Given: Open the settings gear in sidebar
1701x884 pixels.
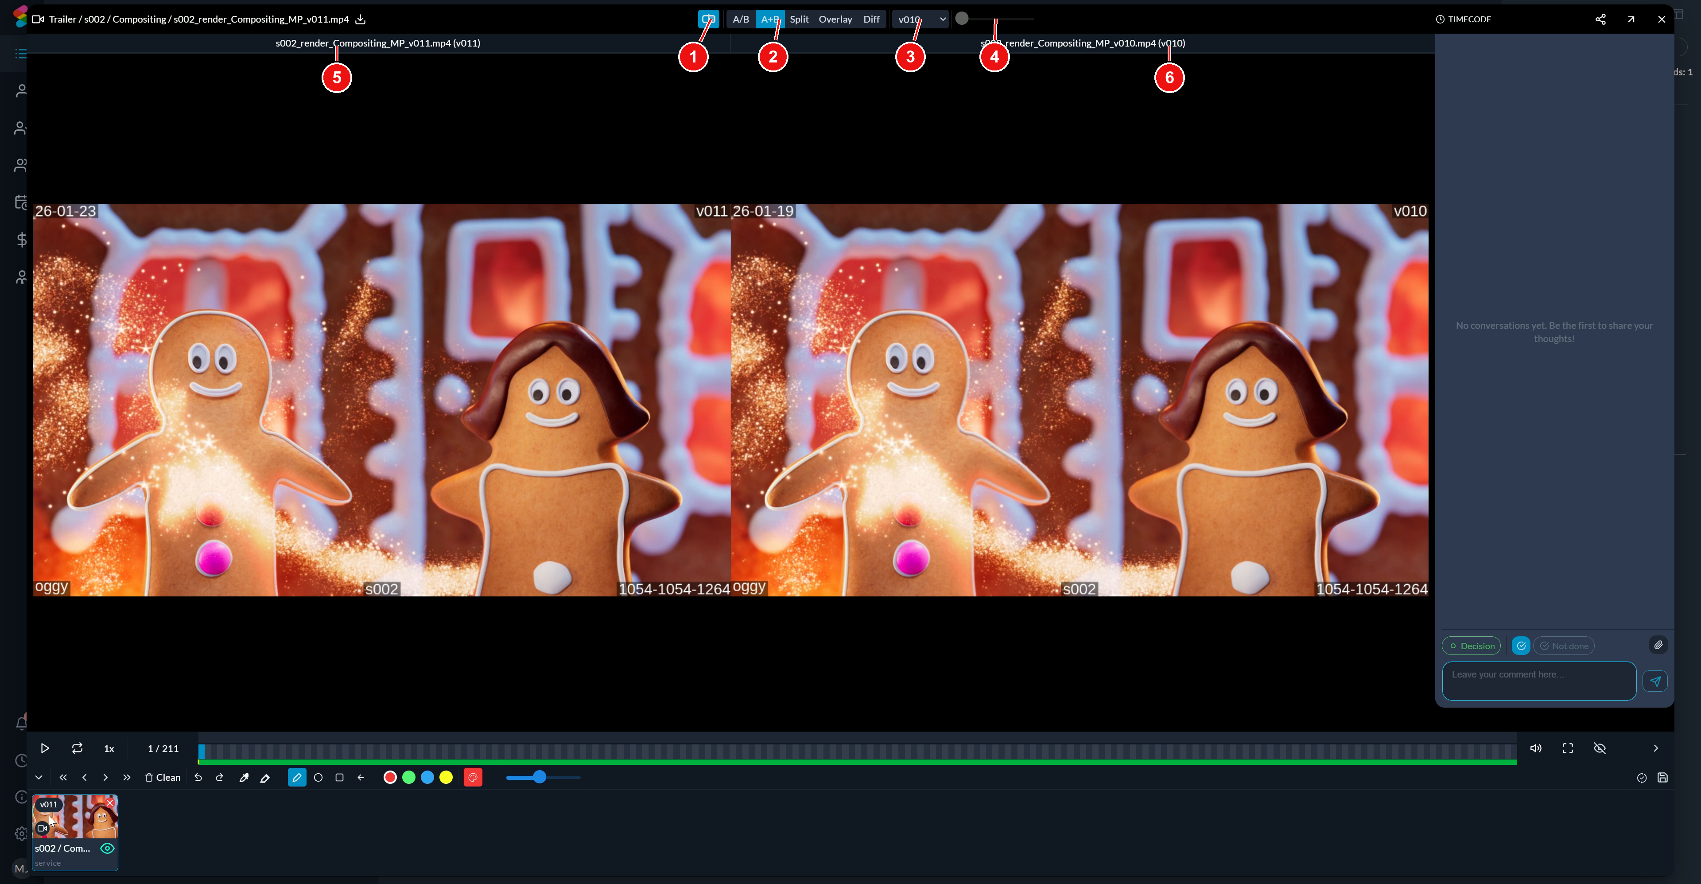Looking at the screenshot, I should click(21, 834).
